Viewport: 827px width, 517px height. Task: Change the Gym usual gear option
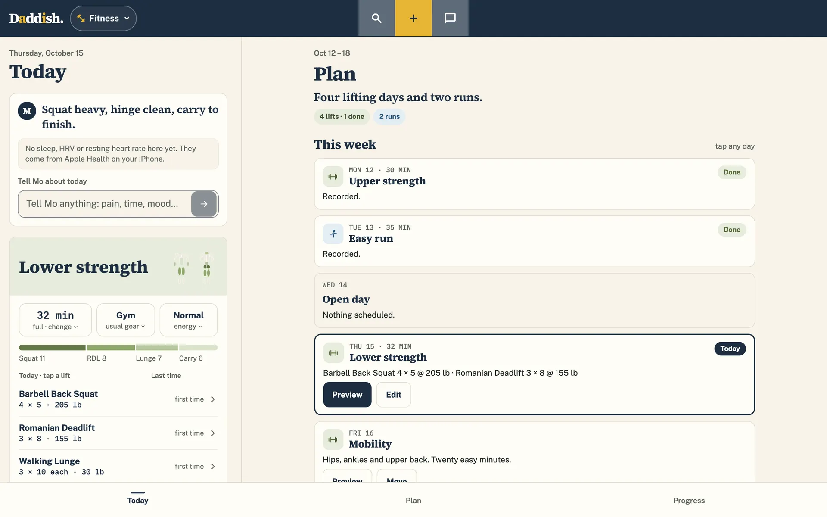[125, 320]
